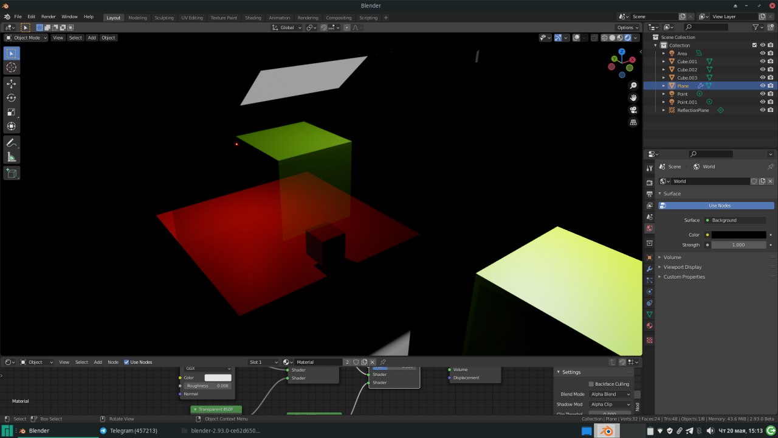778x438 pixels.
Task: Open the Object Mode dropdown
Action: (26, 38)
